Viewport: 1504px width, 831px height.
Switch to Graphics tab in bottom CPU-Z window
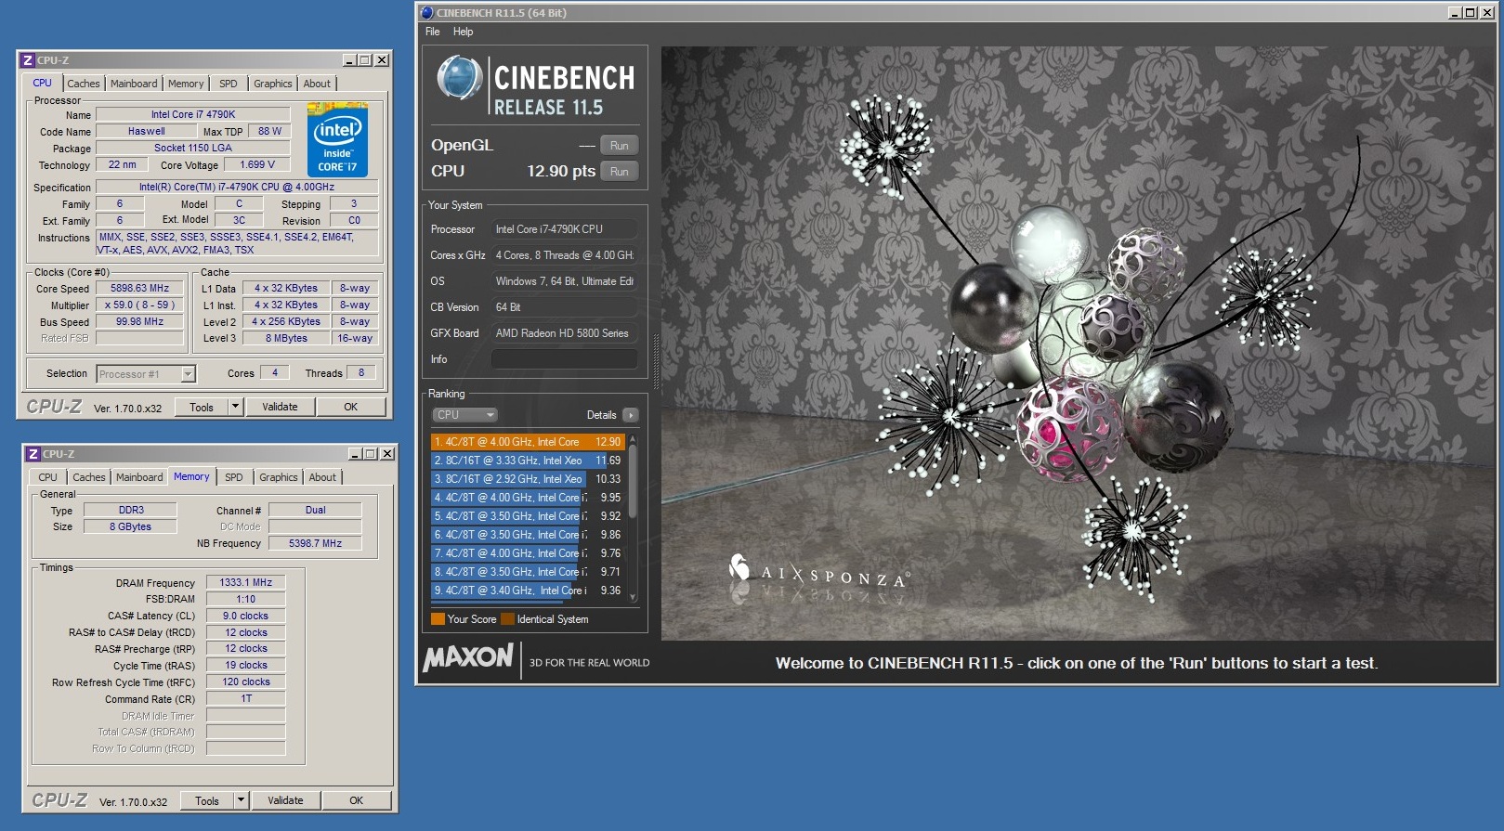pyautogui.click(x=279, y=477)
